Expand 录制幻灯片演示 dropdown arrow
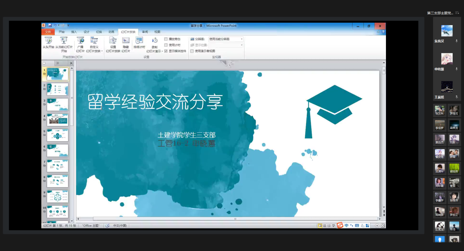The image size is (464, 251). click(162, 51)
